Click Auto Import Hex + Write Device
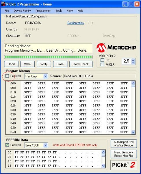 point(124,144)
